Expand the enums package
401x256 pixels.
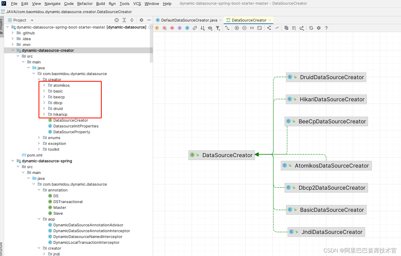coord(39,138)
